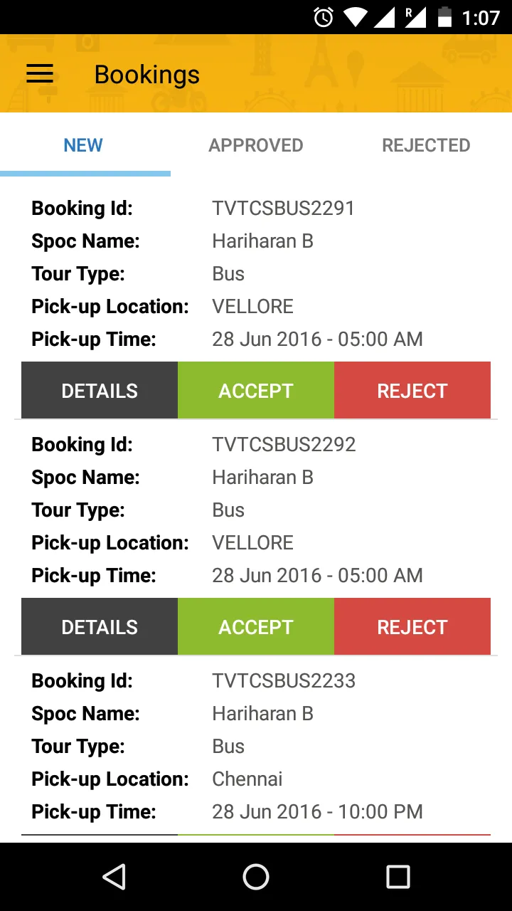This screenshot has height=911, width=512.
Task: REJECT booking TVTCSBUS2291
Action: (412, 390)
